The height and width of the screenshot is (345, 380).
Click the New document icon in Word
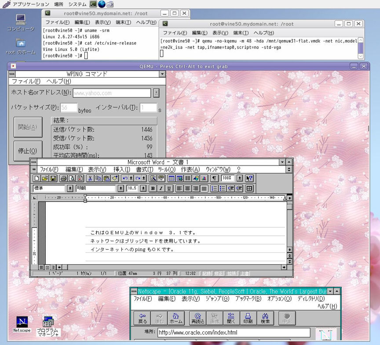coord(37,178)
